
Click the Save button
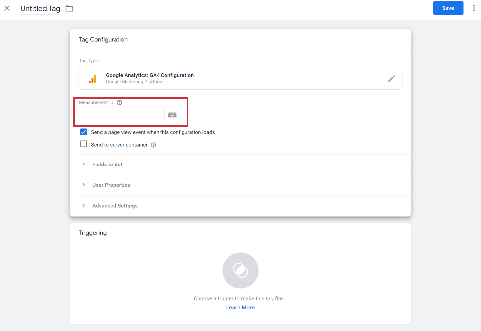[x=448, y=8]
